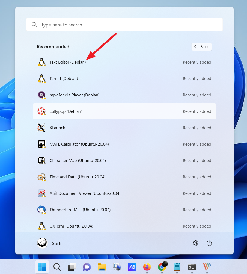Click the Text Editor (Debian) penguin icon
Screen dimensions: 247x274
[42, 62]
